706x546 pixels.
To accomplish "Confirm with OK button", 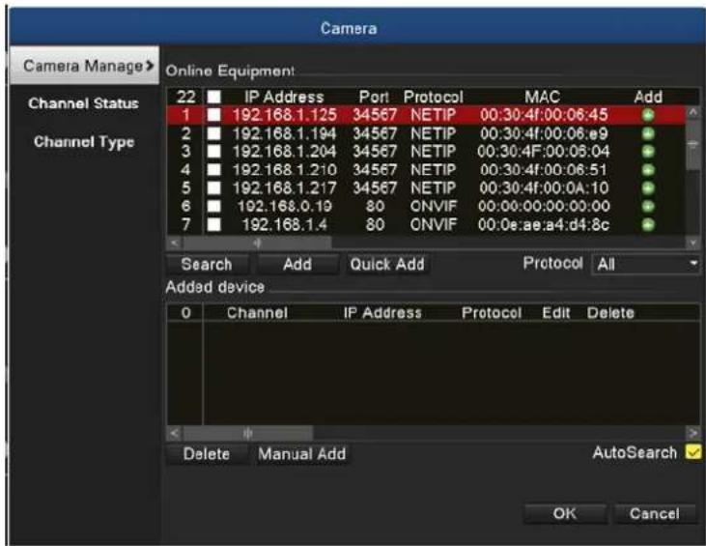I will 565,513.
